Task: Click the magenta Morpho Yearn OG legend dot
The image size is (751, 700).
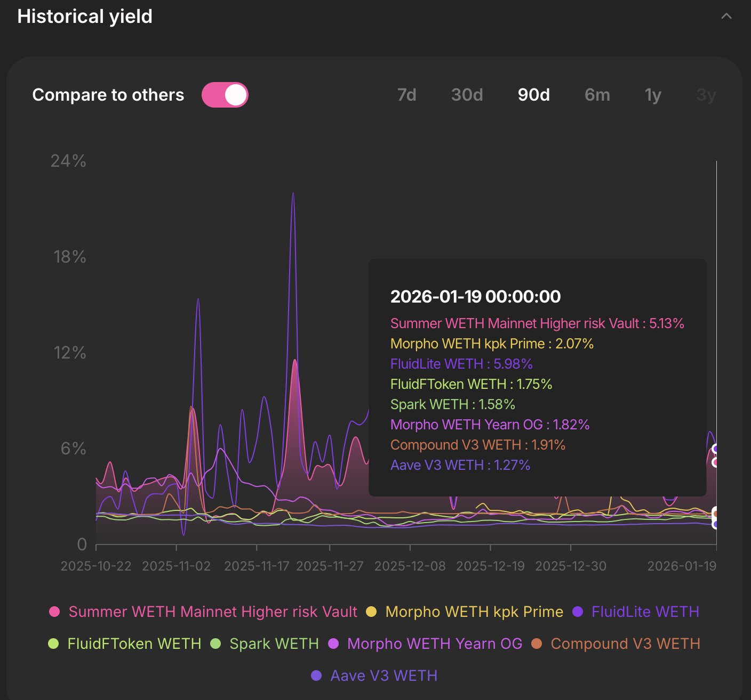Action: [333, 644]
